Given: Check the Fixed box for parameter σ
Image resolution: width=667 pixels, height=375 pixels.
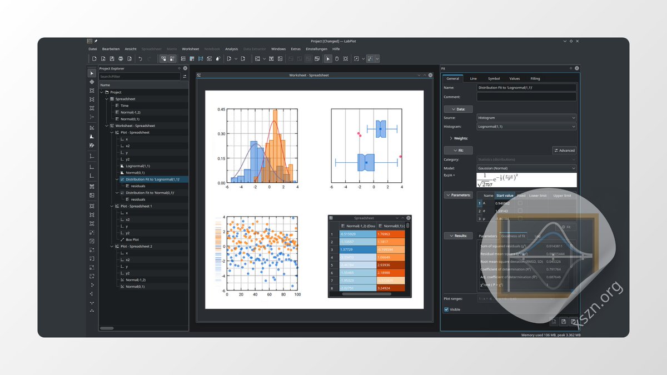Looking at the screenshot, I should click(x=520, y=211).
